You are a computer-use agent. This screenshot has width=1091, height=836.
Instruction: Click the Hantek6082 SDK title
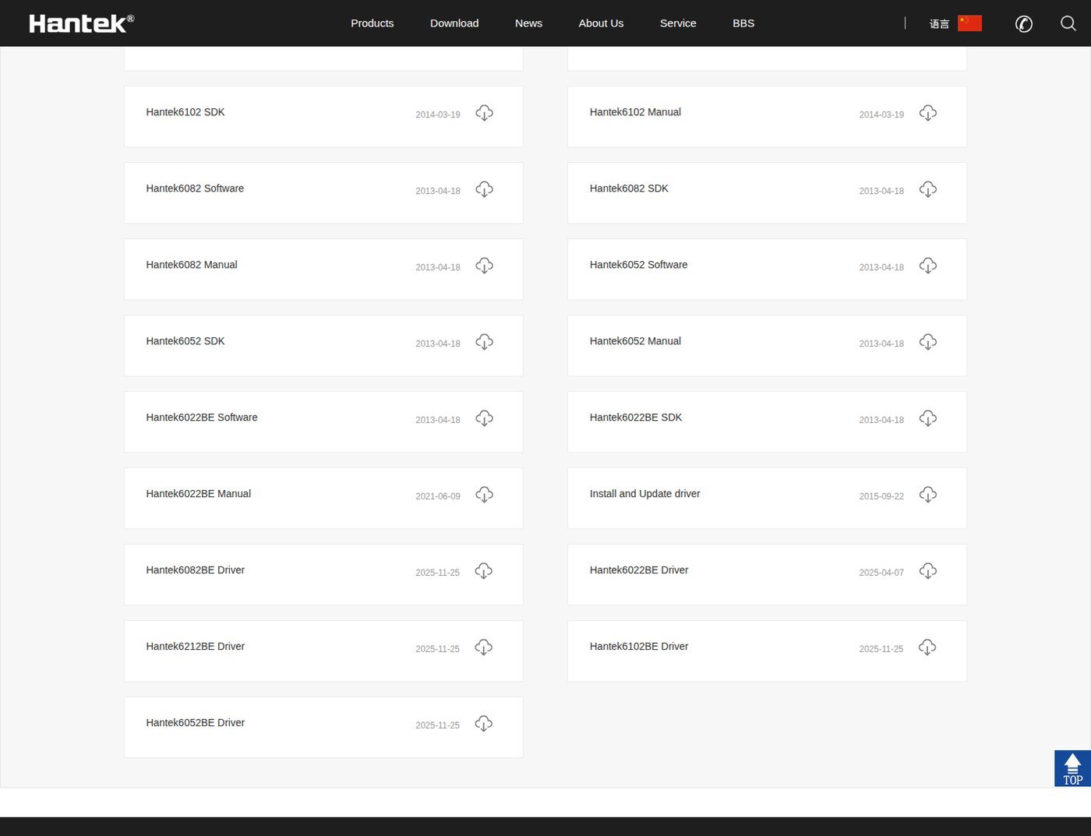(629, 189)
